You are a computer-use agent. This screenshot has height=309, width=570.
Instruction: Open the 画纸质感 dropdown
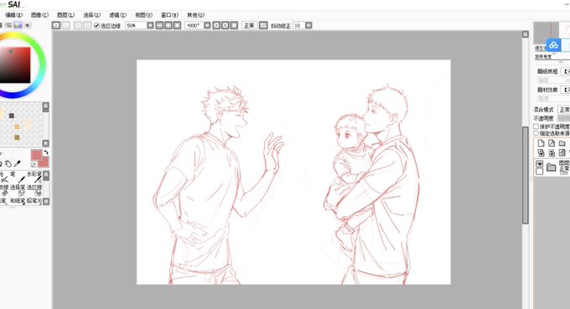point(565,71)
